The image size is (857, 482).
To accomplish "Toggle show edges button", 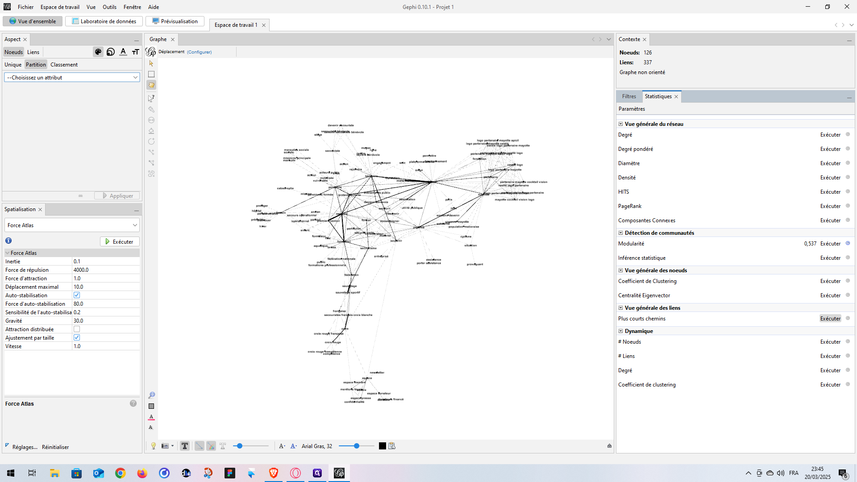I will [199, 446].
